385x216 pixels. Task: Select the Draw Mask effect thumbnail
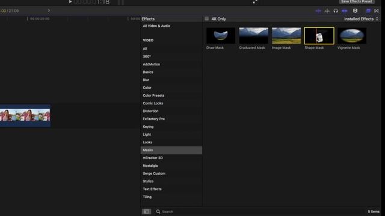click(221, 36)
